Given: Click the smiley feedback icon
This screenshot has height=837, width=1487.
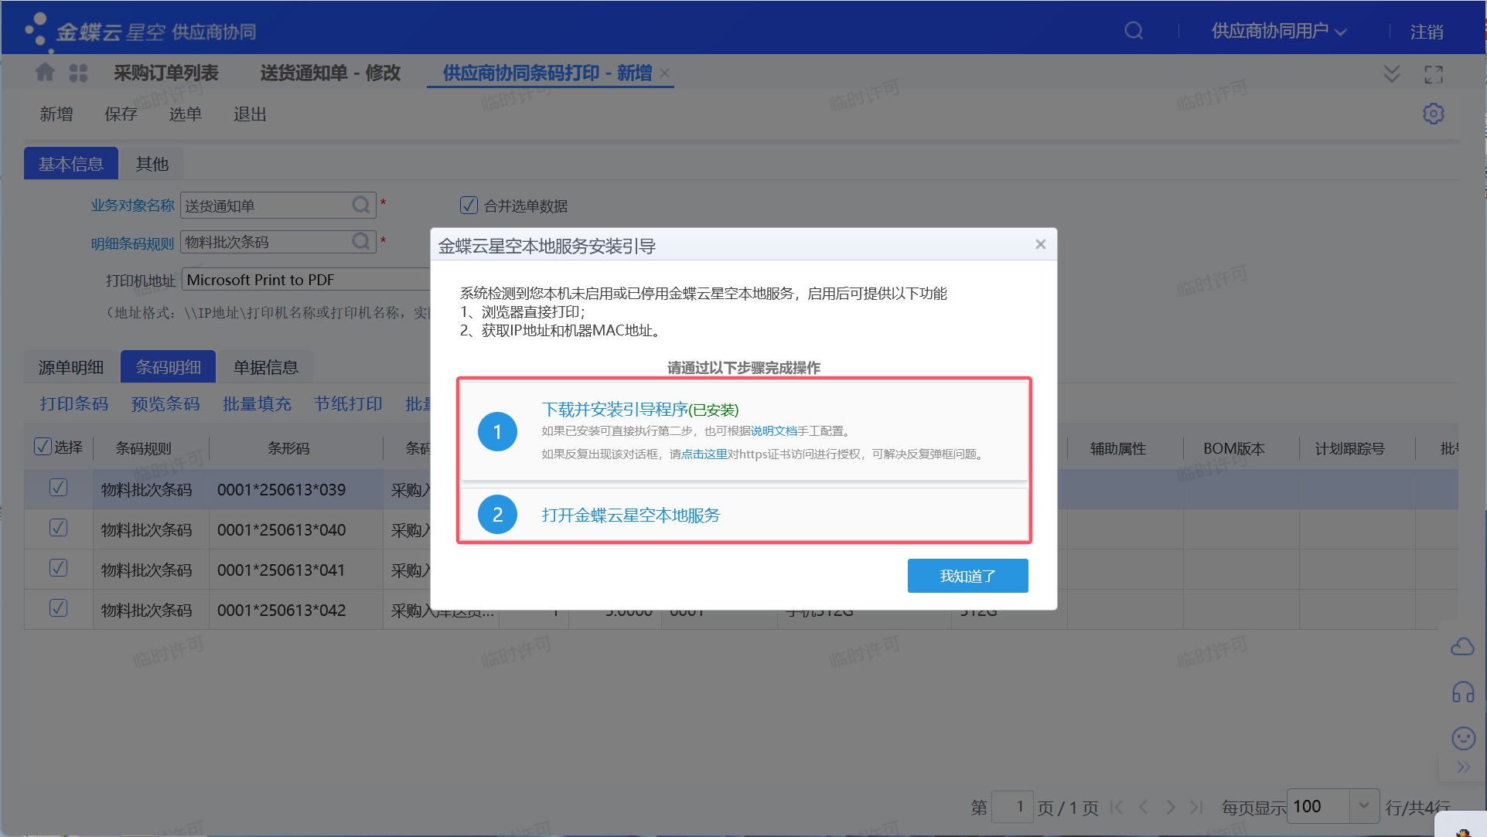Looking at the screenshot, I should (1463, 738).
